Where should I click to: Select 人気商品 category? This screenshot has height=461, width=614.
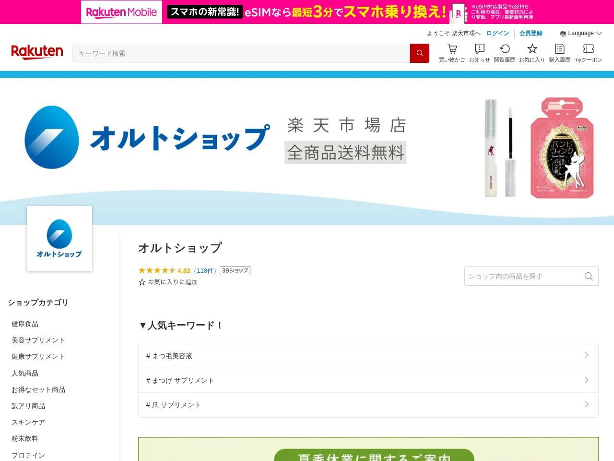(x=25, y=374)
